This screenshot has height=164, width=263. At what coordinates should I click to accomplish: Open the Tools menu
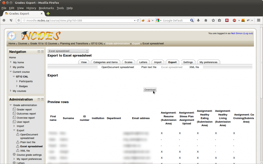point(60,8)
